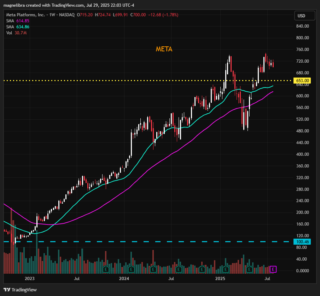This screenshot has height=296, width=320.
Task: Click the SMA 634.86 indicator legend
Action: (18, 27)
